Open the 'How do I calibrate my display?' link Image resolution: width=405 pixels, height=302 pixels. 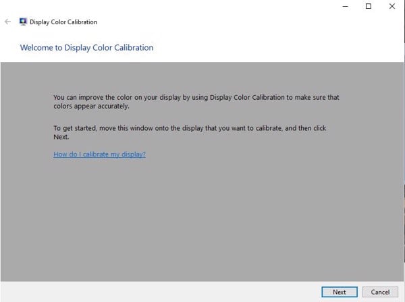[x=99, y=154]
